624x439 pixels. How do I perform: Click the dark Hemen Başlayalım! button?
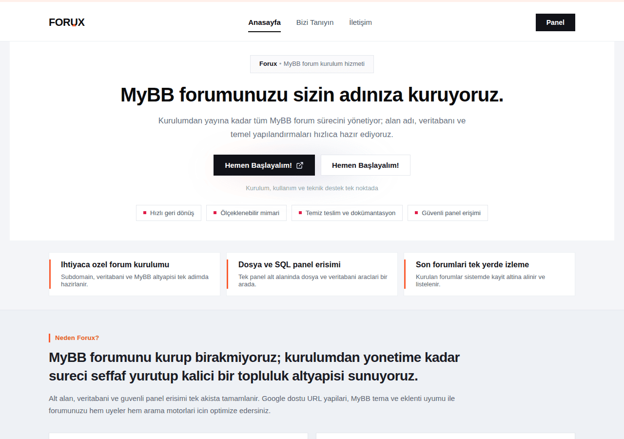coord(264,165)
